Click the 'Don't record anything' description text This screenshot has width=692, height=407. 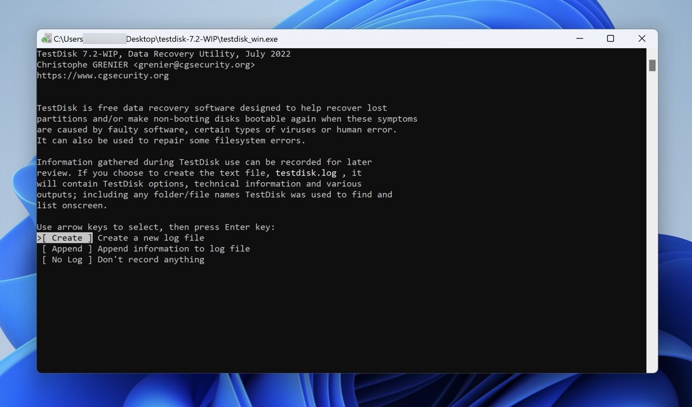(149, 259)
